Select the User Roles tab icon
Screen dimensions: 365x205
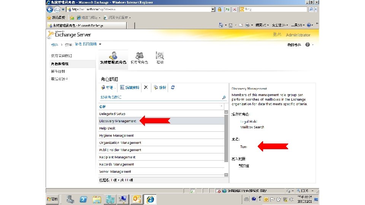click(x=139, y=58)
